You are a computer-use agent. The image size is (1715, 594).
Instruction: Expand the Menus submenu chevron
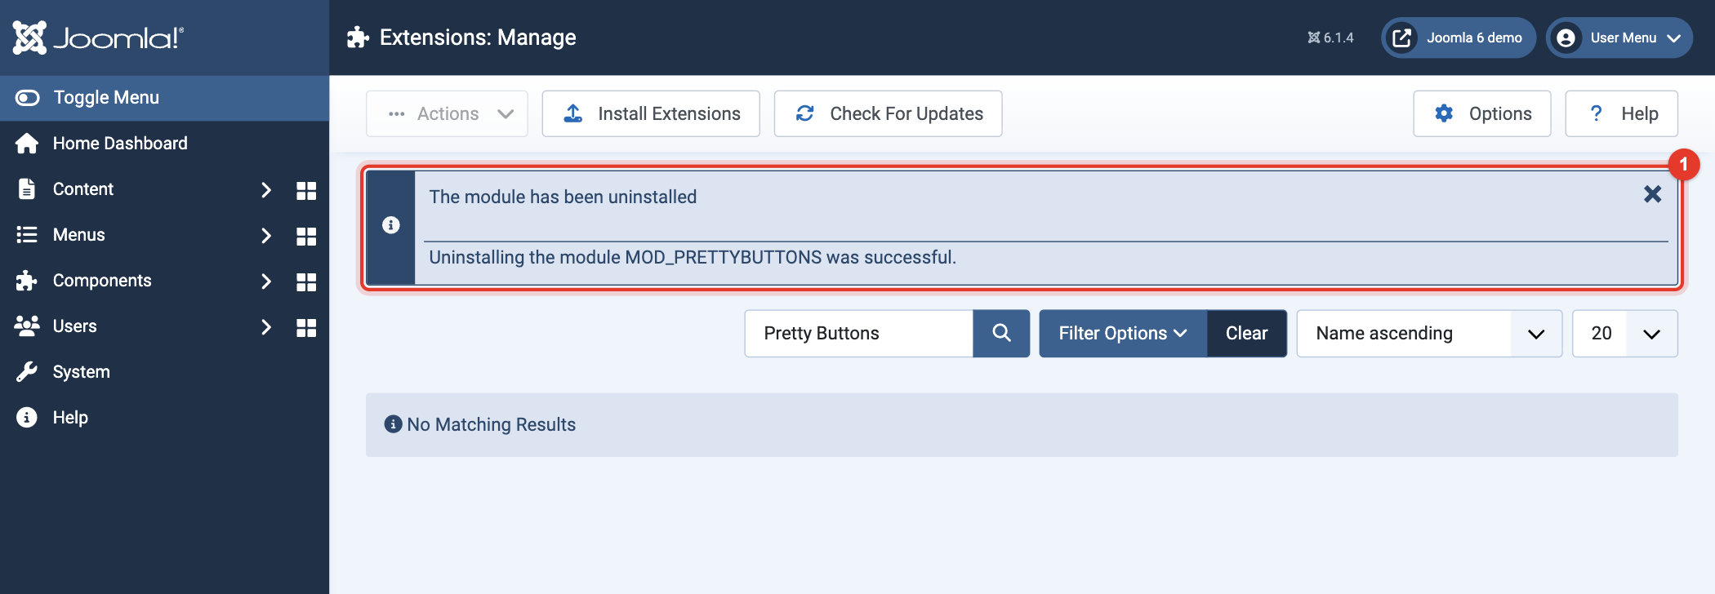[x=265, y=236]
